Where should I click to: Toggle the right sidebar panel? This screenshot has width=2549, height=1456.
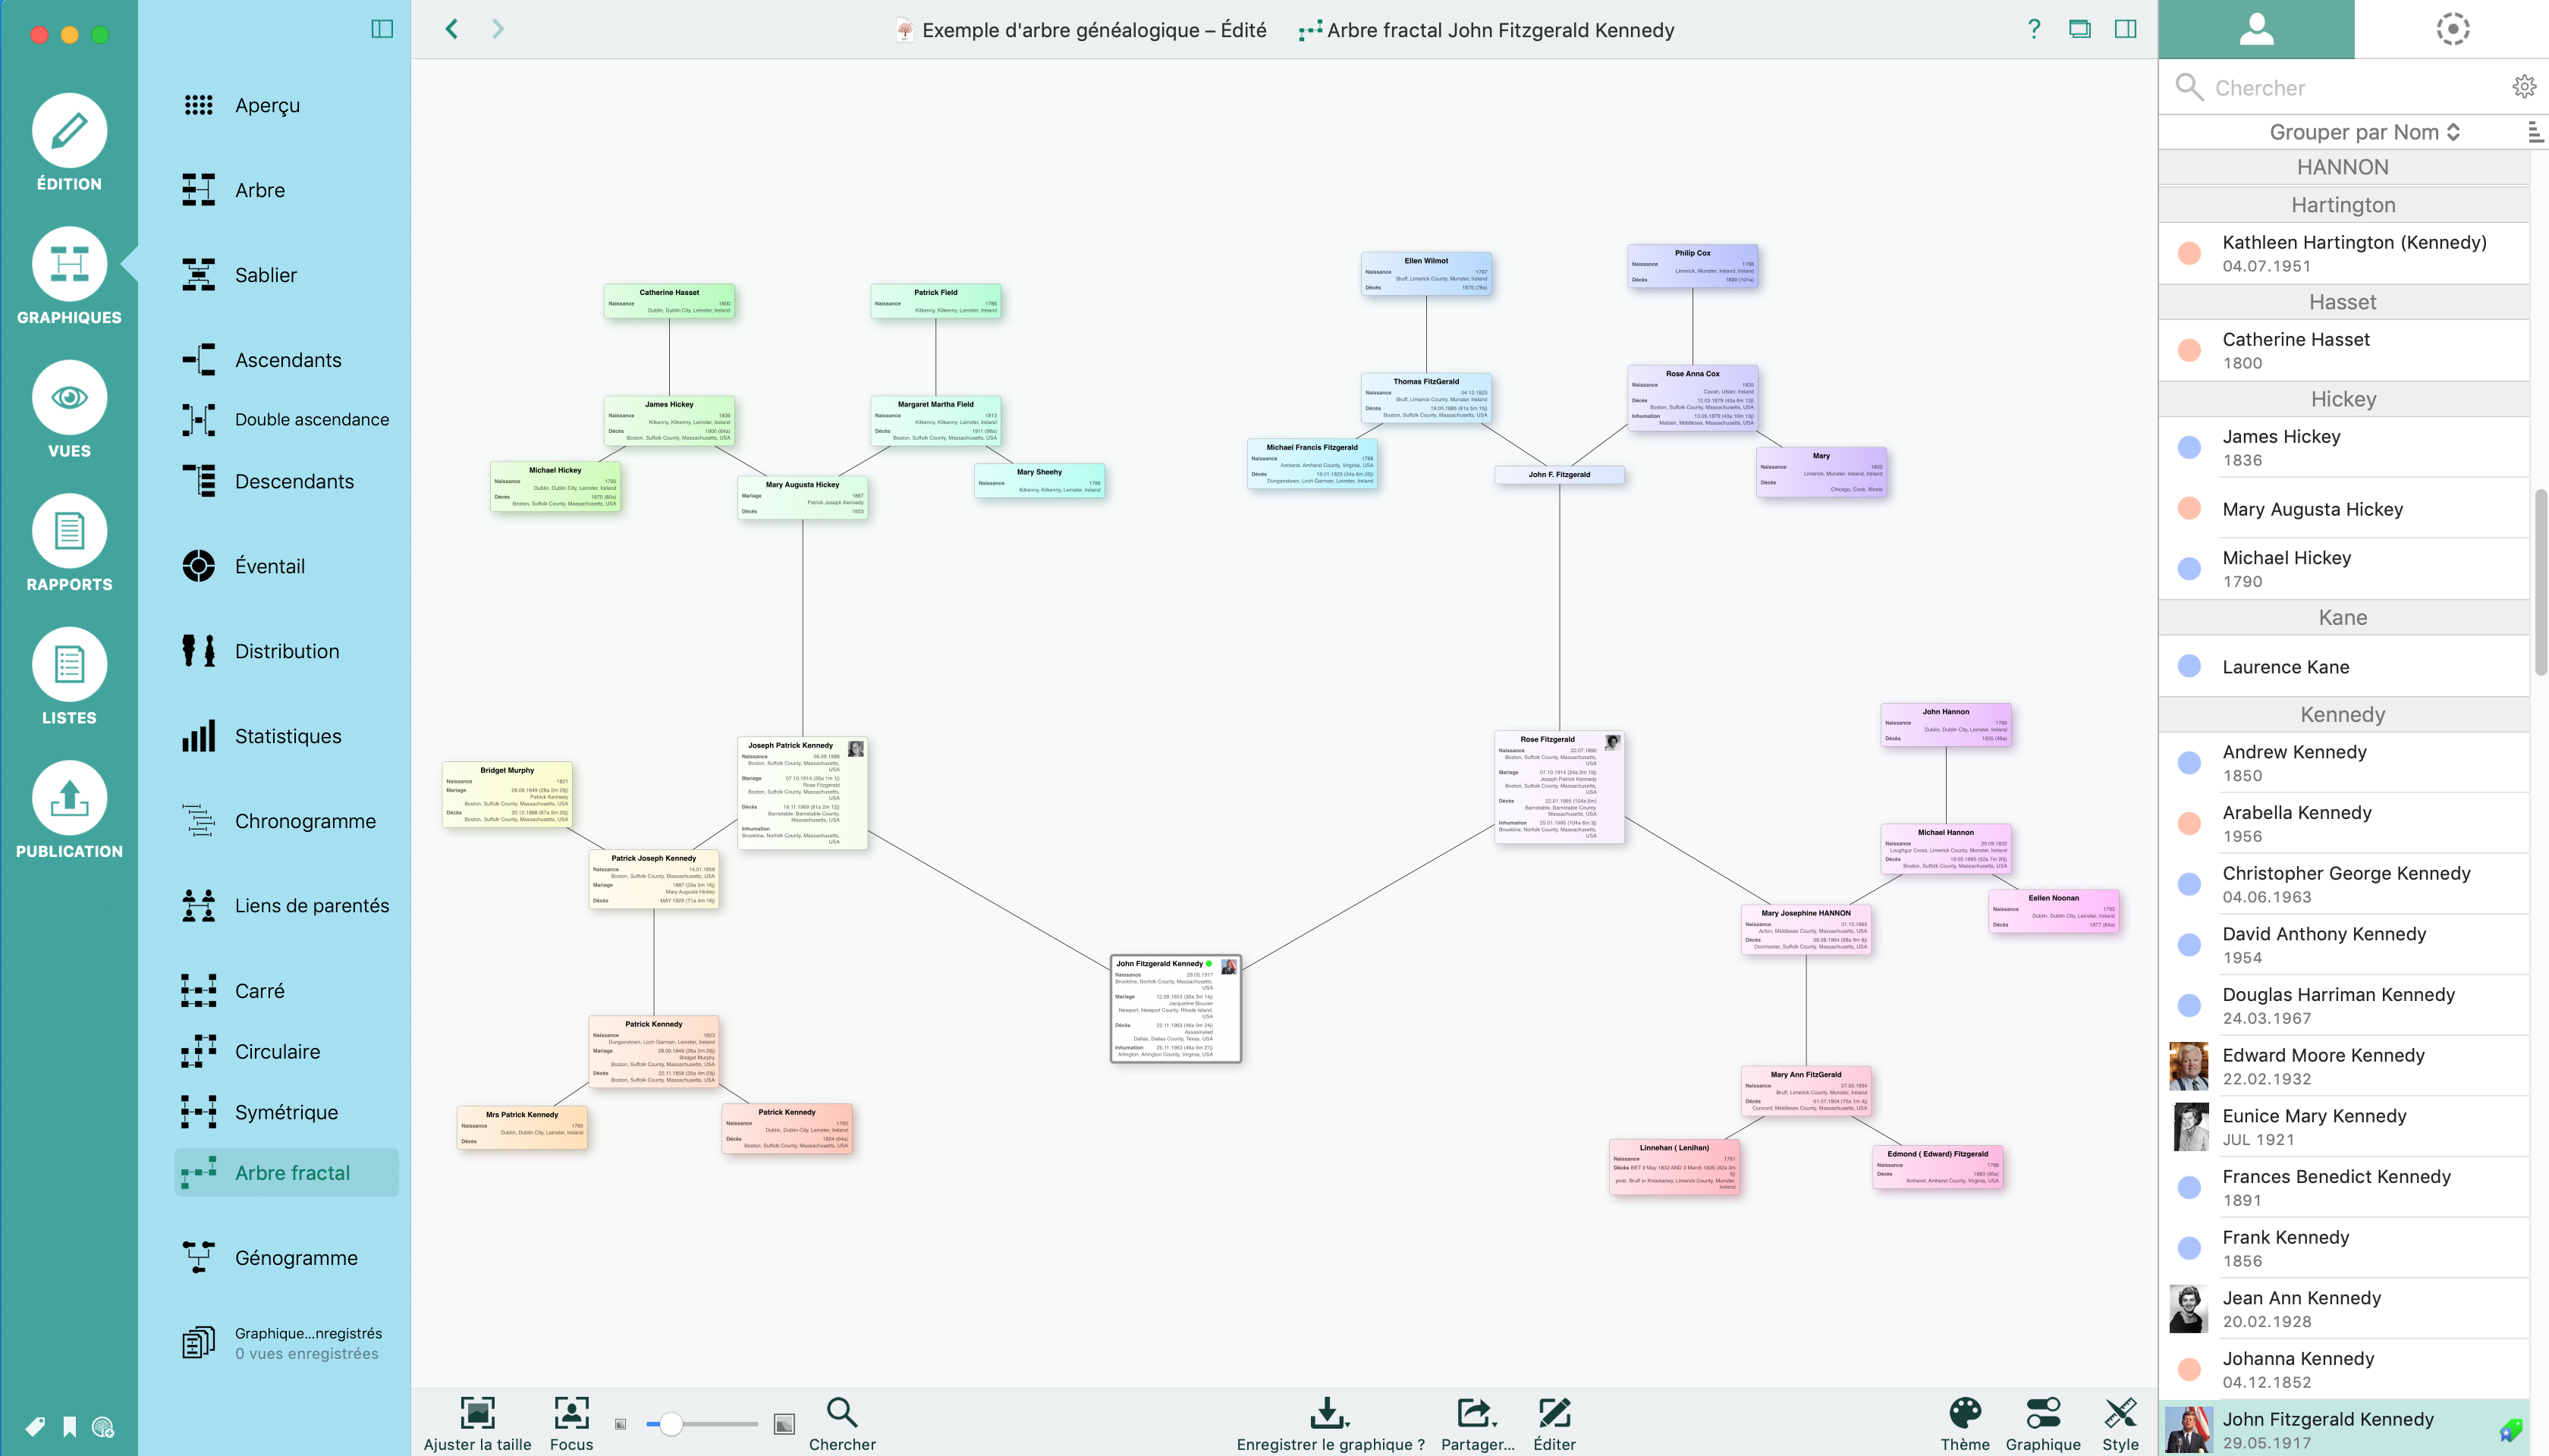[x=2126, y=29]
